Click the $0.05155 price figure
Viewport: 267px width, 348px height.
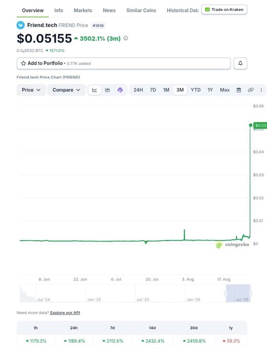(x=44, y=38)
